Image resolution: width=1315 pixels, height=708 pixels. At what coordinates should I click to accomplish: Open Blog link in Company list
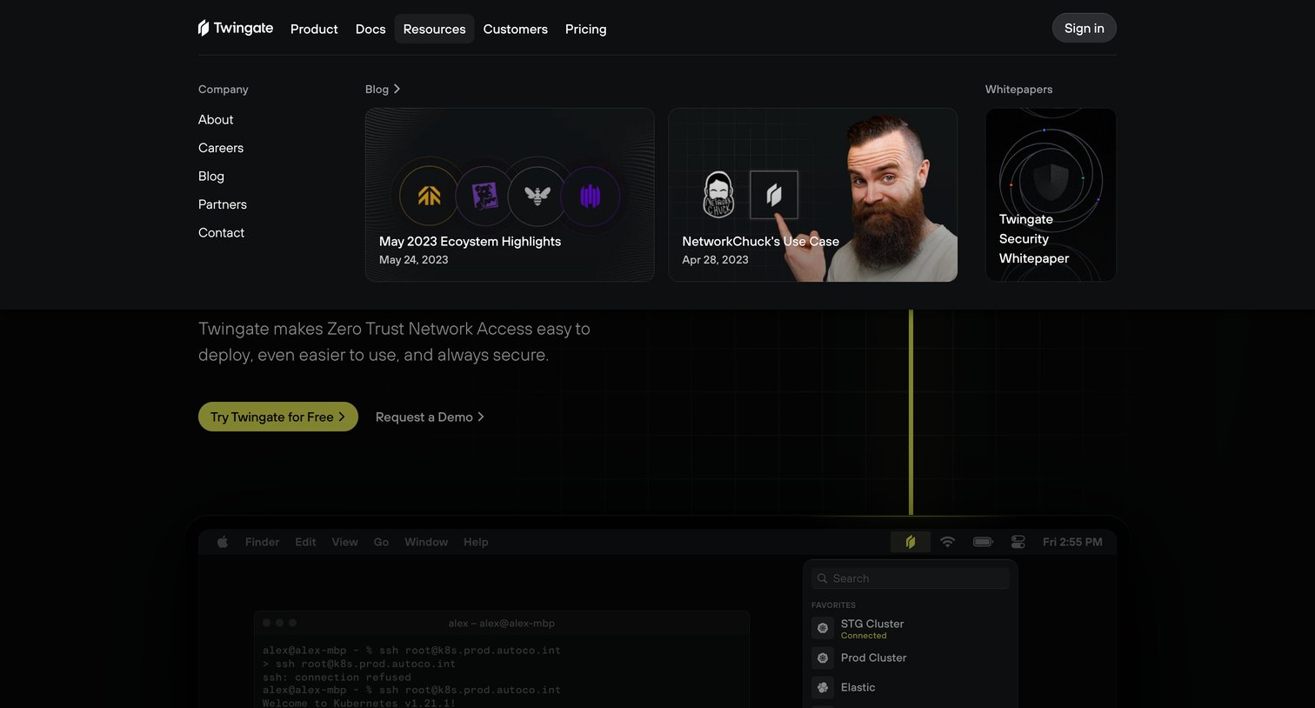point(211,176)
